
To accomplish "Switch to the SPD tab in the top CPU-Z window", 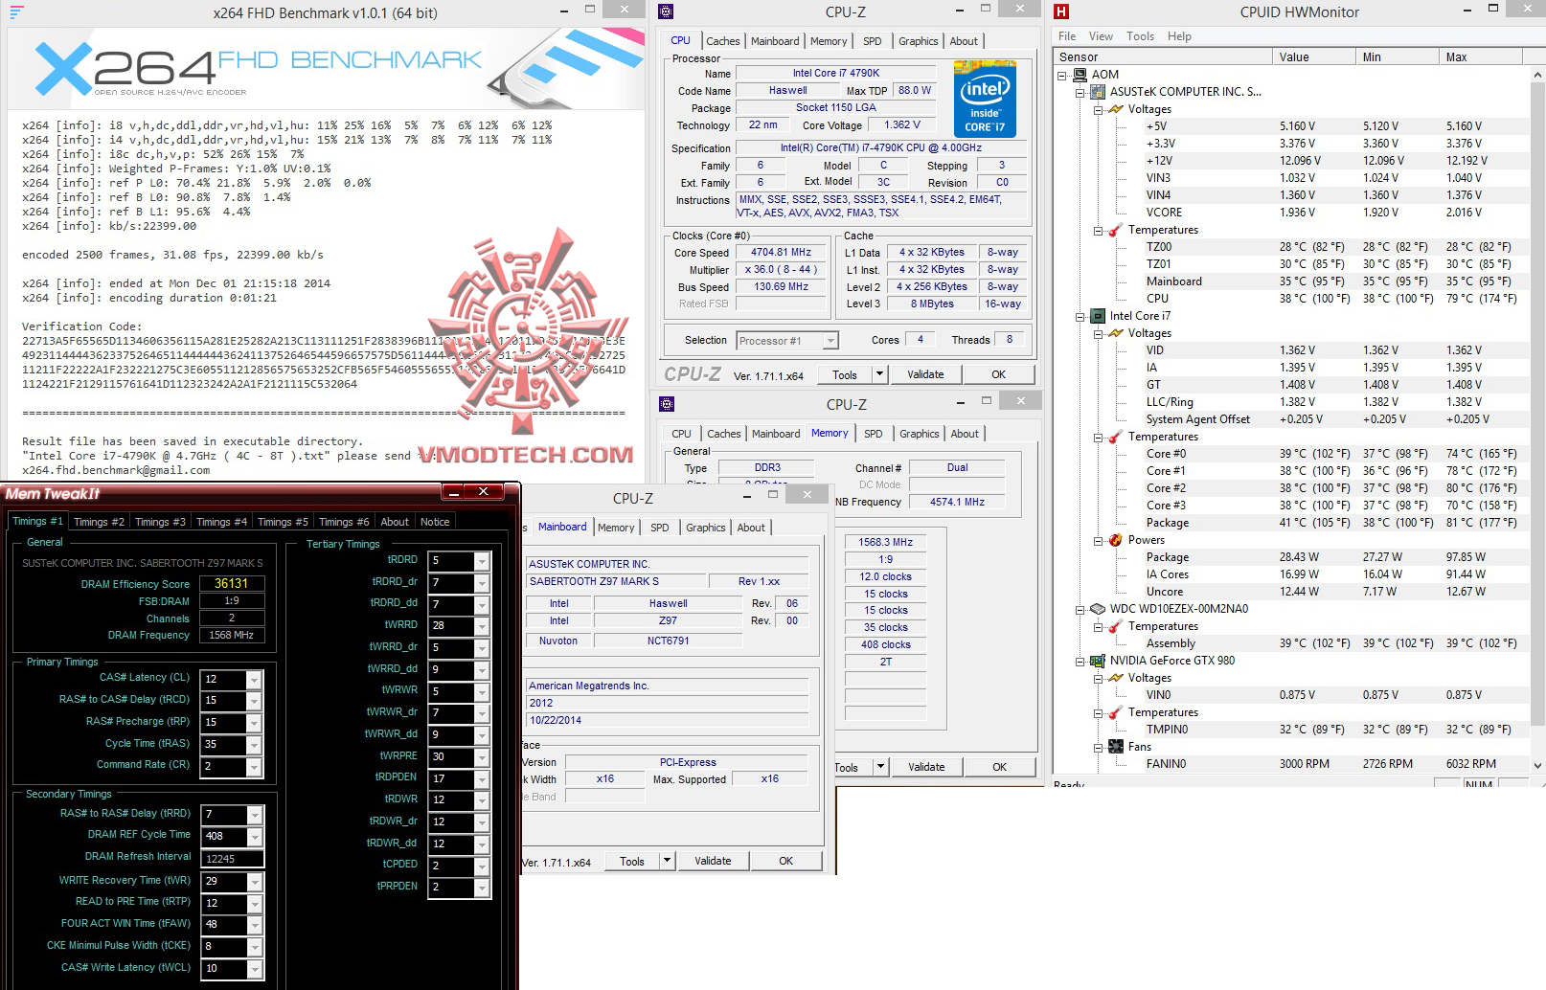I will tap(872, 41).
